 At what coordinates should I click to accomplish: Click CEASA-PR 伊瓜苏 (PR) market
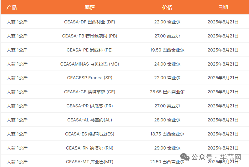point(89,106)
